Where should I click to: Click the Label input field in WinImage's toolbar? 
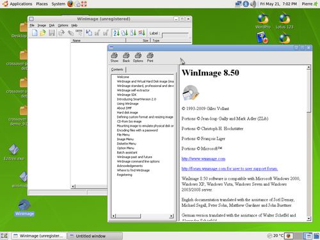(x=175, y=35)
